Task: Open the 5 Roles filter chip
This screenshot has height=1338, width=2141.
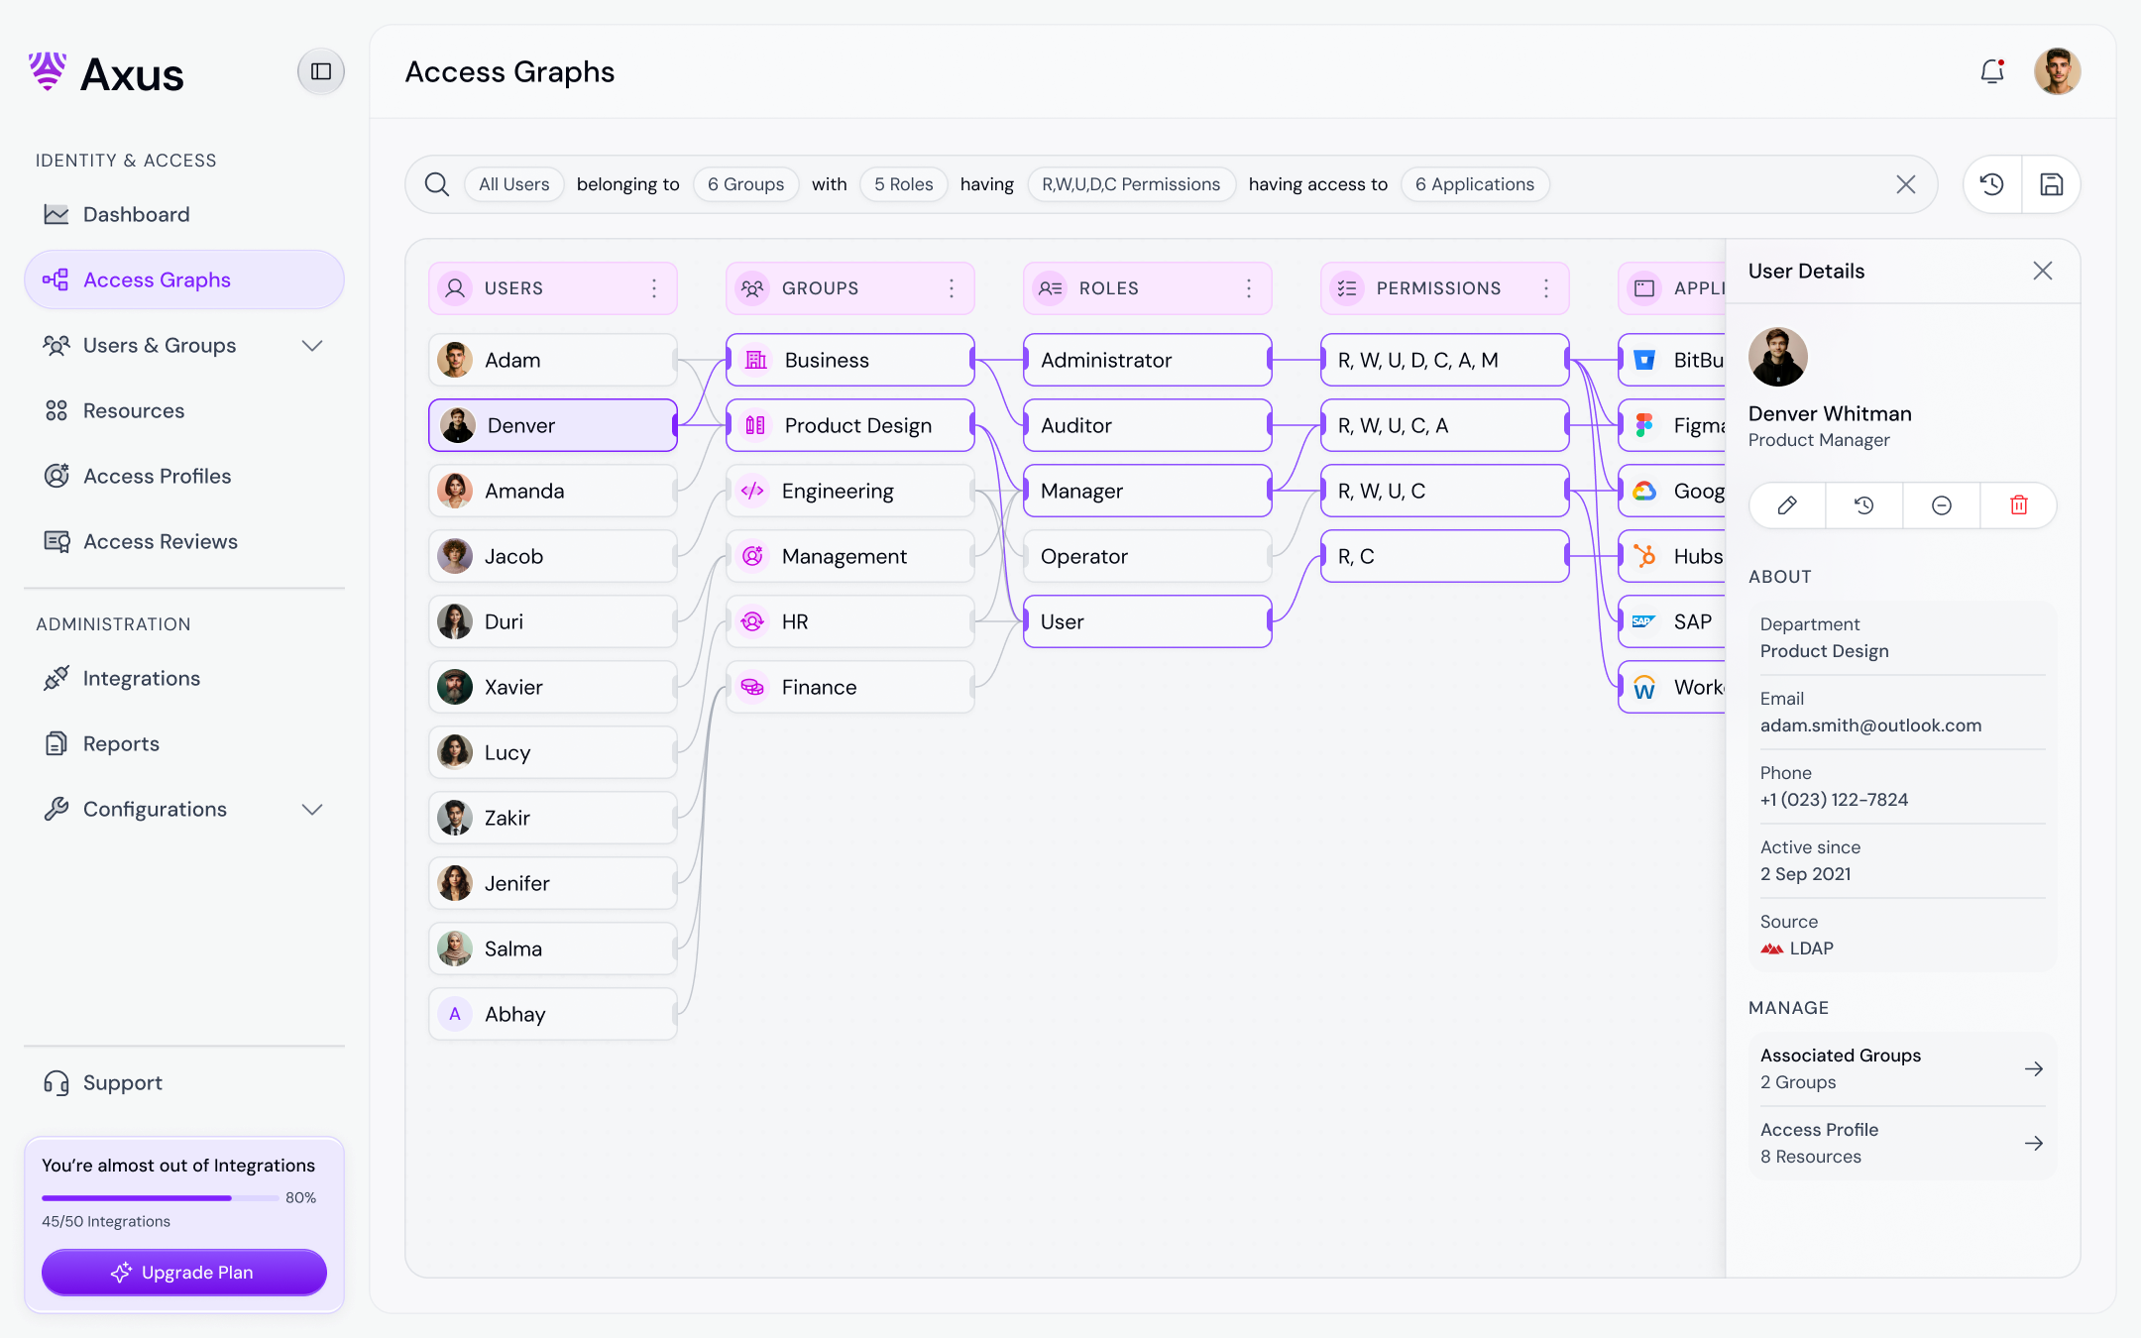Action: click(904, 184)
